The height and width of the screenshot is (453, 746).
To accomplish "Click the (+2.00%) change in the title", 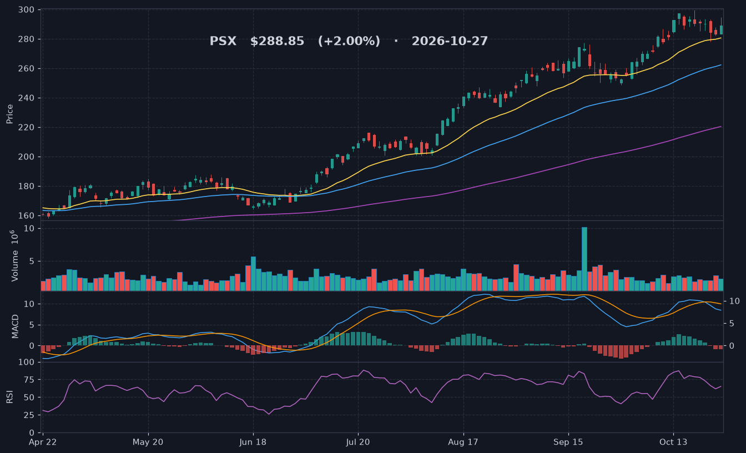I will (x=349, y=41).
